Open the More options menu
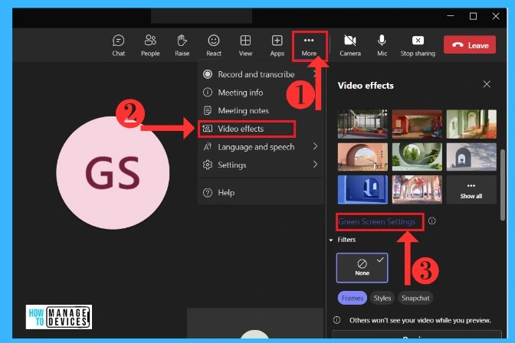 coord(309,45)
